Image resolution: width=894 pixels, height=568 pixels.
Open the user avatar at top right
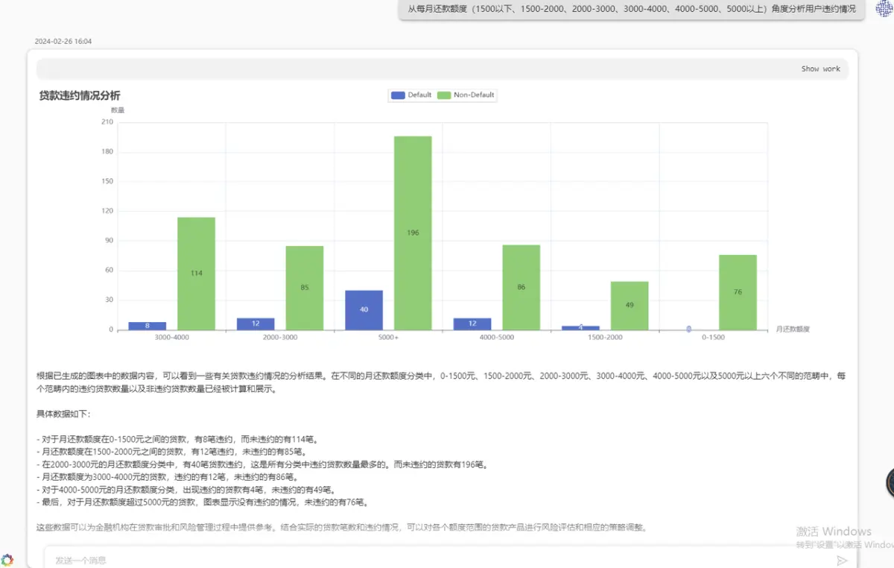(x=884, y=7)
